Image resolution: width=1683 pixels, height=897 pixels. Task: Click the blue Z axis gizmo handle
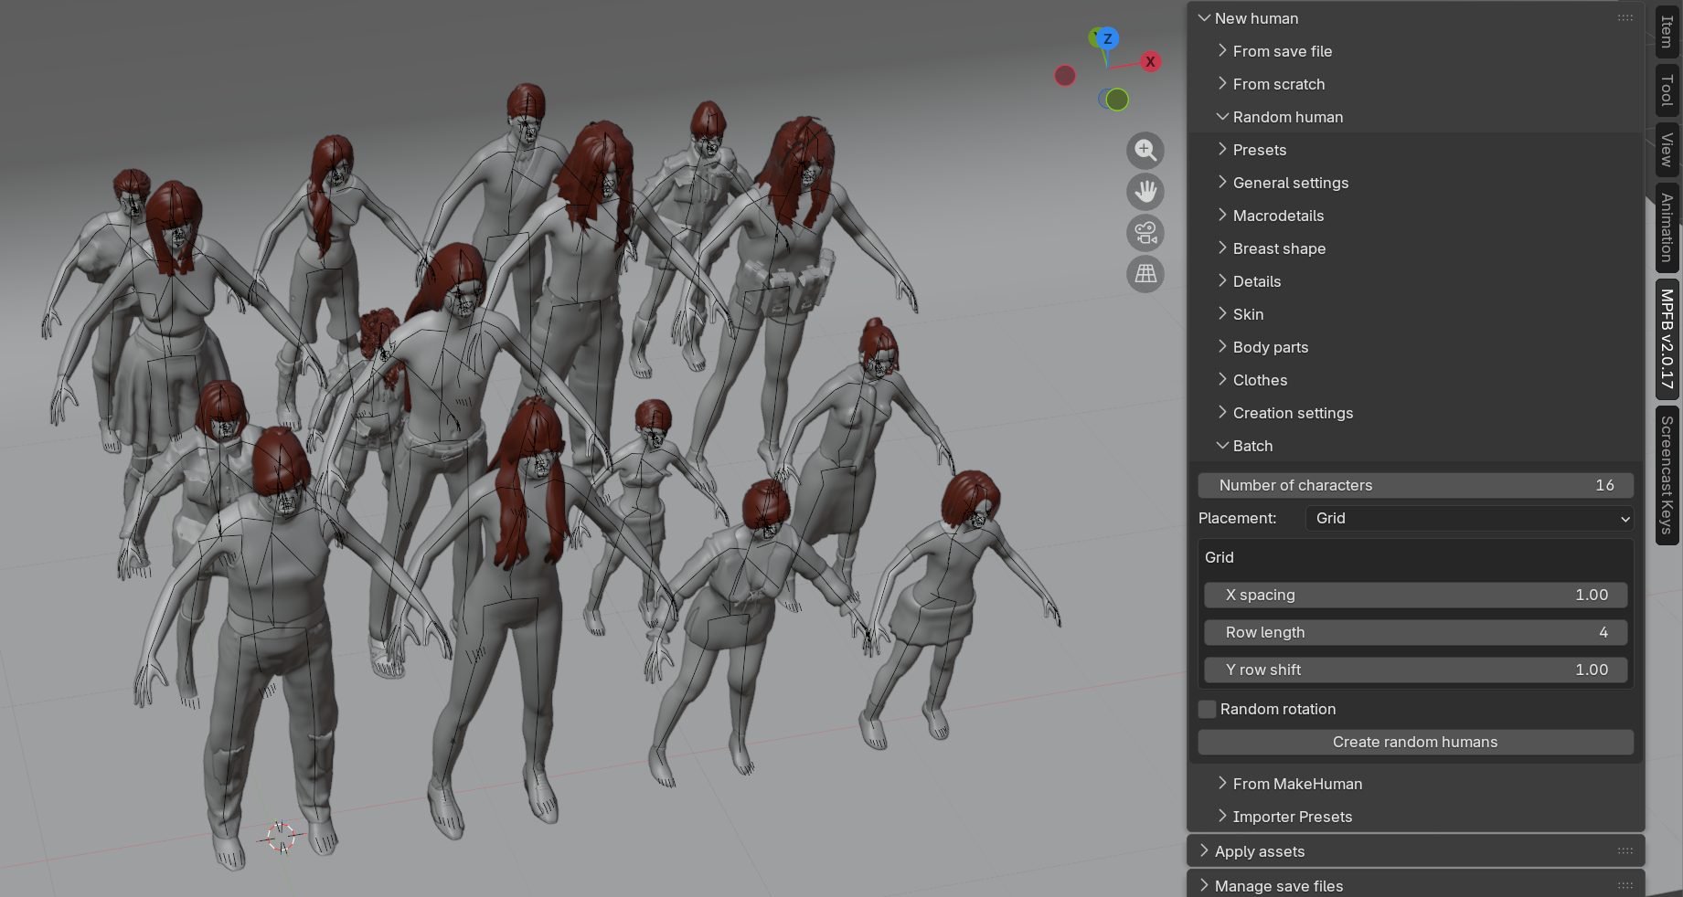click(1107, 38)
